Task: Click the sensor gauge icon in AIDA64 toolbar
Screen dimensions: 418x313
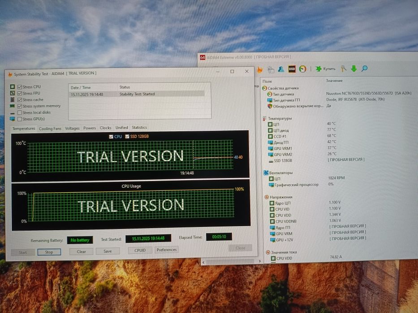Action: (302, 69)
